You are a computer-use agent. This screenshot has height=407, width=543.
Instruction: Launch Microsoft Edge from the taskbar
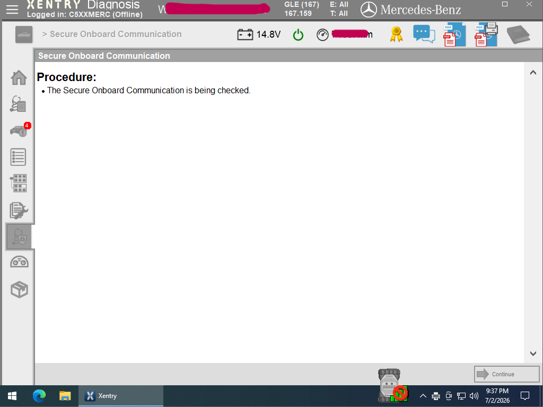pyautogui.click(x=39, y=396)
